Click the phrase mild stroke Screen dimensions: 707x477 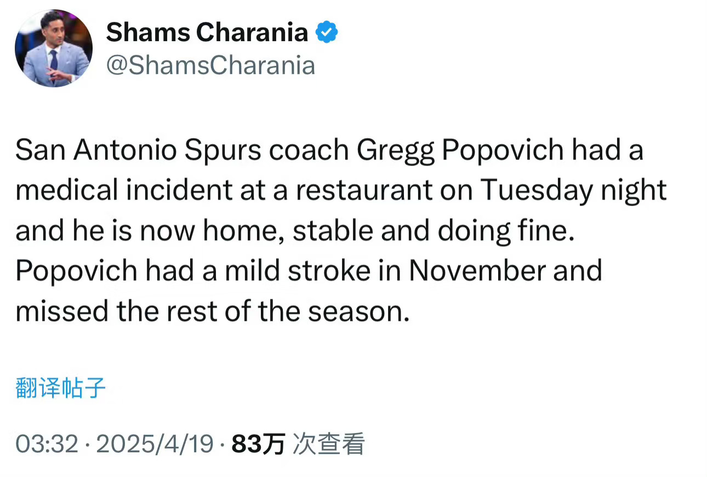tap(309, 271)
